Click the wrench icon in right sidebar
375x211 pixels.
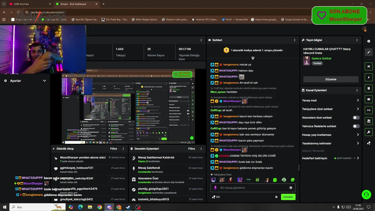[x=369, y=132]
